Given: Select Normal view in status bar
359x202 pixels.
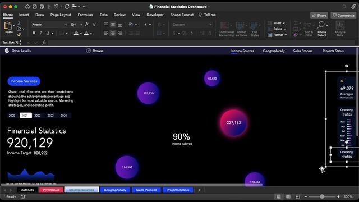Looking at the screenshot, I should coord(279,196).
